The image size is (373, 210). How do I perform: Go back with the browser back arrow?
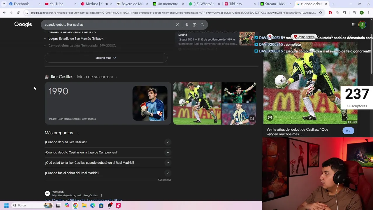tap(4, 13)
